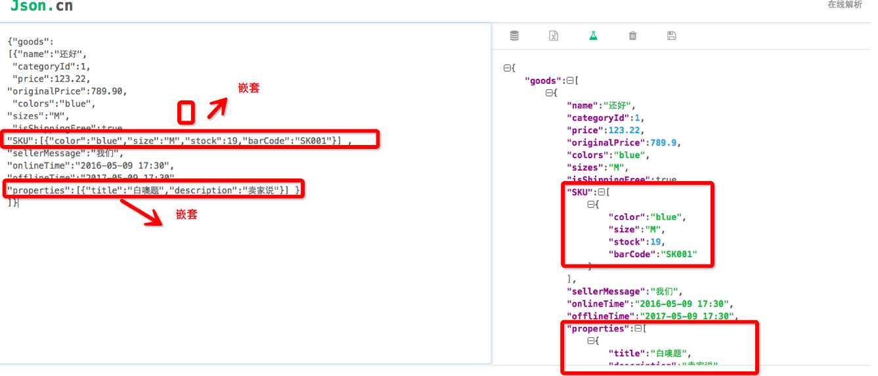The height and width of the screenshot is (376, 878).
Task: Click the database compress icon in toolbar
Action: click(514, 36)
